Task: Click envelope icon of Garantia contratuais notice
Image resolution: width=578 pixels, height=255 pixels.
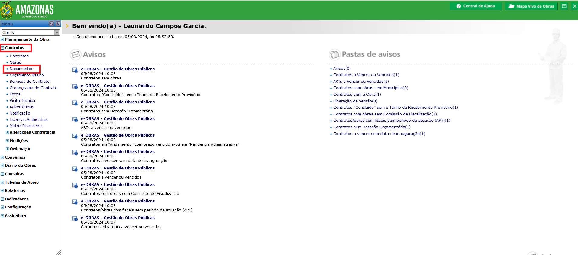Action: point(75,219)
